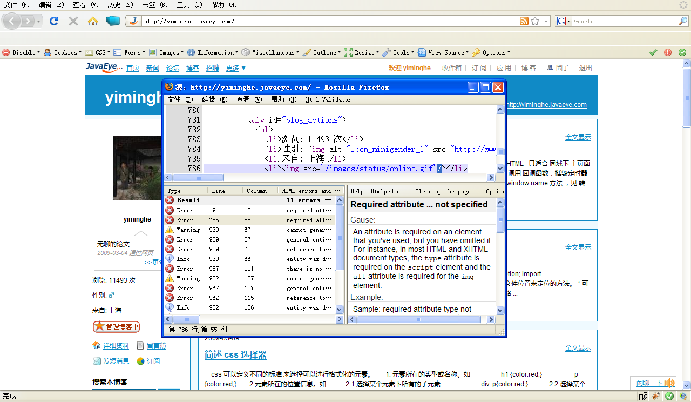Click the 管理博客中 button
Viewport: 691px width, 402px height.
[117, 326]
